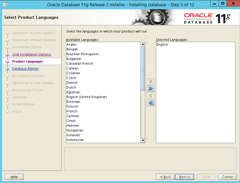Click the Available Languages scrollbar thumb
Viewport: 240px width, 183px height.
pos(143,69)
